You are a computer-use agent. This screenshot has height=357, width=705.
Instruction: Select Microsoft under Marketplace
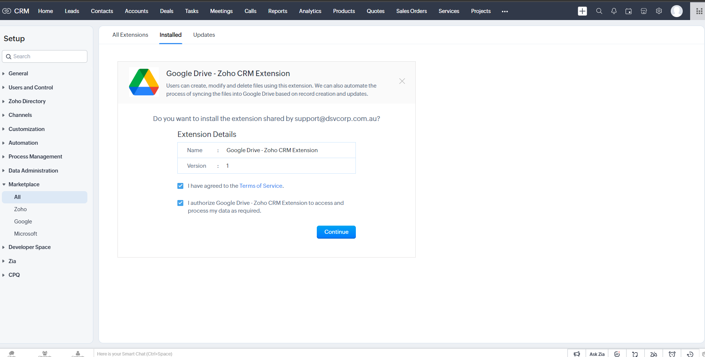26,234
